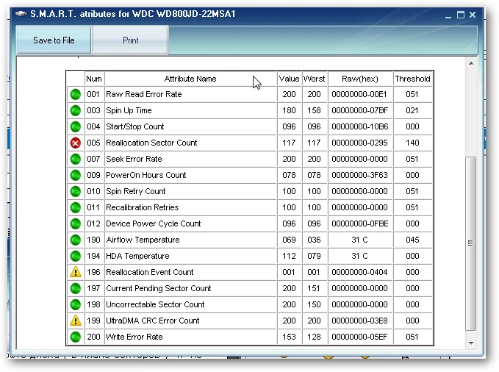Click attribute number 196
This screenshot has width=499, height=372.
[x=93, y=272]
